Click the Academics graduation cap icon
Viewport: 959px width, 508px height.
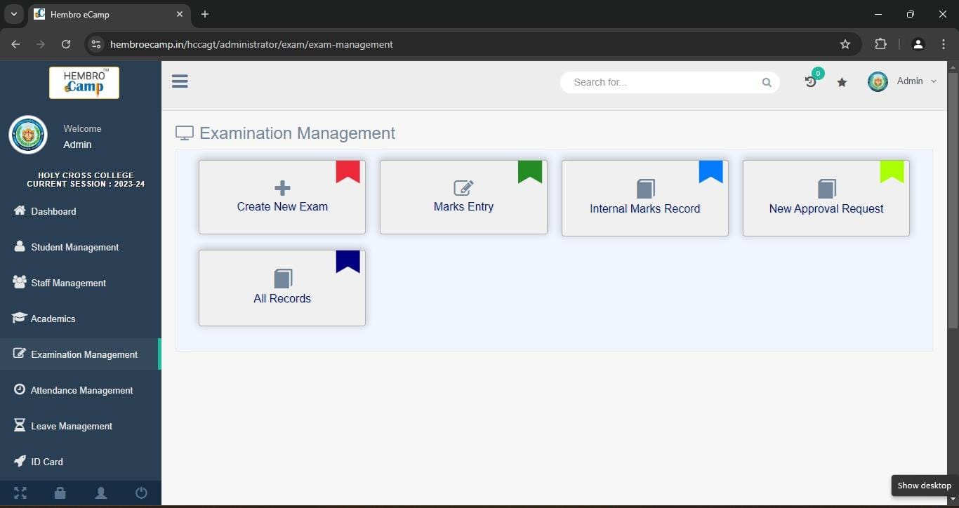tap(19, 318)
